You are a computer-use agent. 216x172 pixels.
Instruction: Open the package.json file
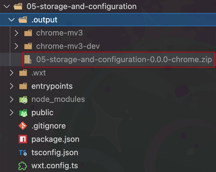pyautogui.click(x=55, y=139)
